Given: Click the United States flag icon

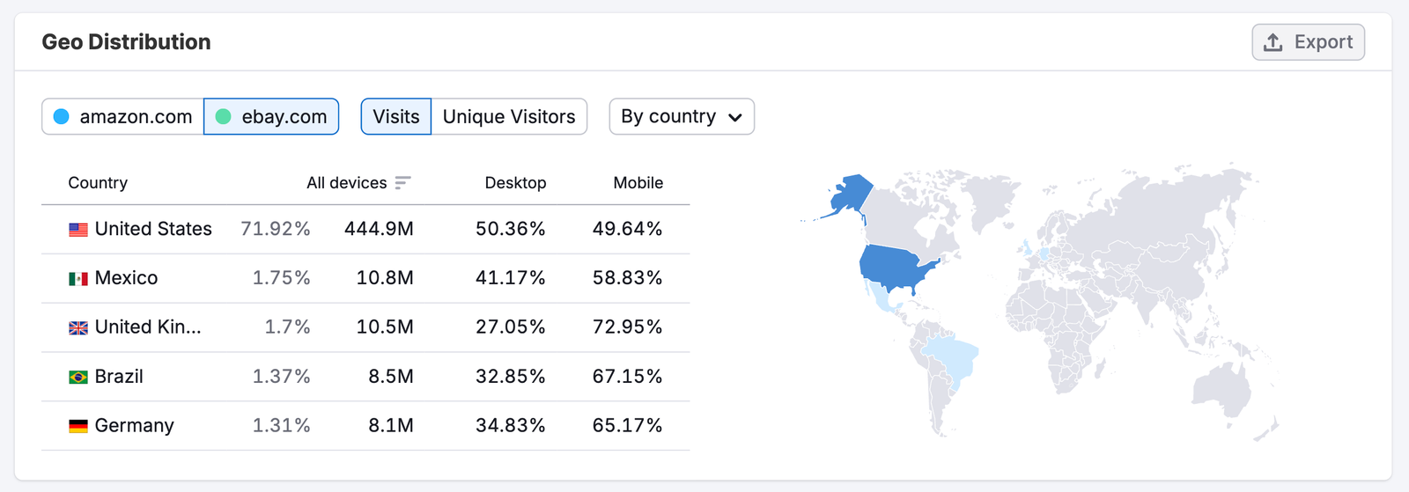Looking at the screenshot, I should [x=78, y=230].
